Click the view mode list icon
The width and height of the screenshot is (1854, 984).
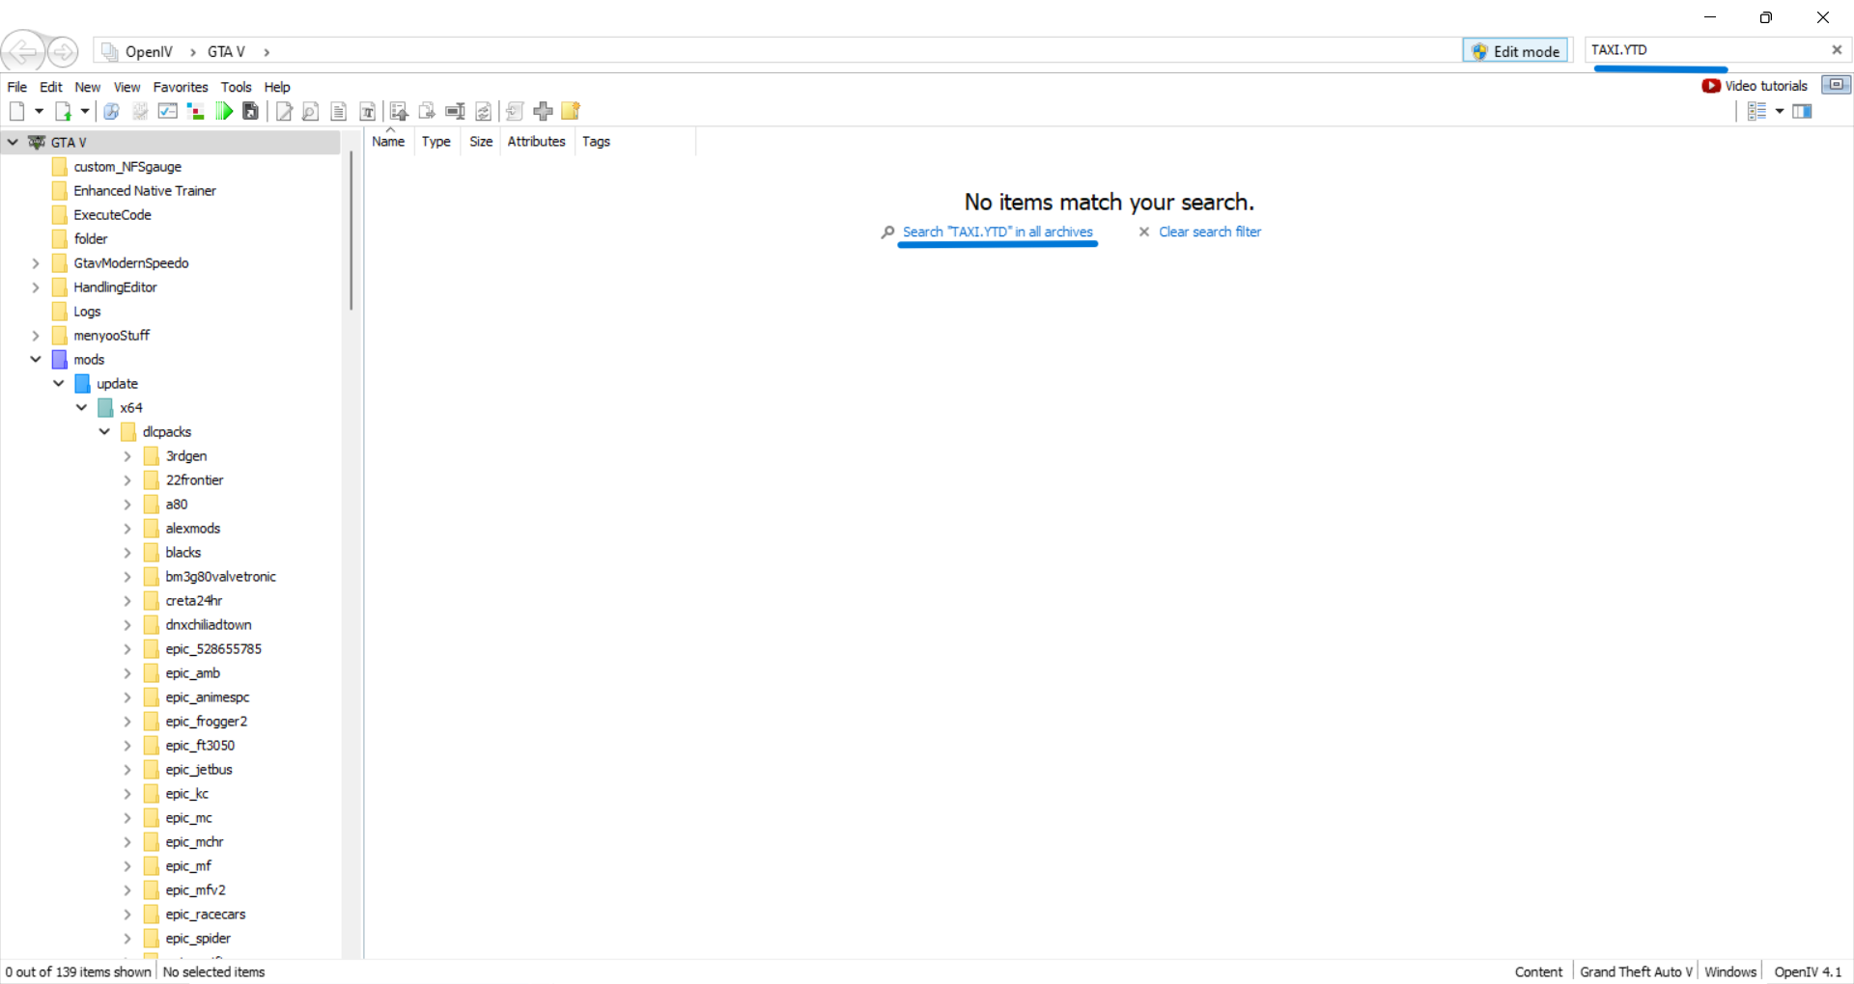click(x=1756, y=111)
